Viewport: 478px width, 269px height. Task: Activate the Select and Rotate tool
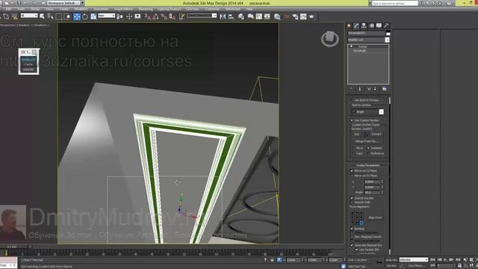[85, 16]
